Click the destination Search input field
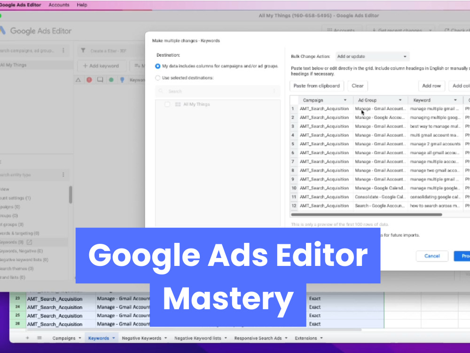 (218, 91)
